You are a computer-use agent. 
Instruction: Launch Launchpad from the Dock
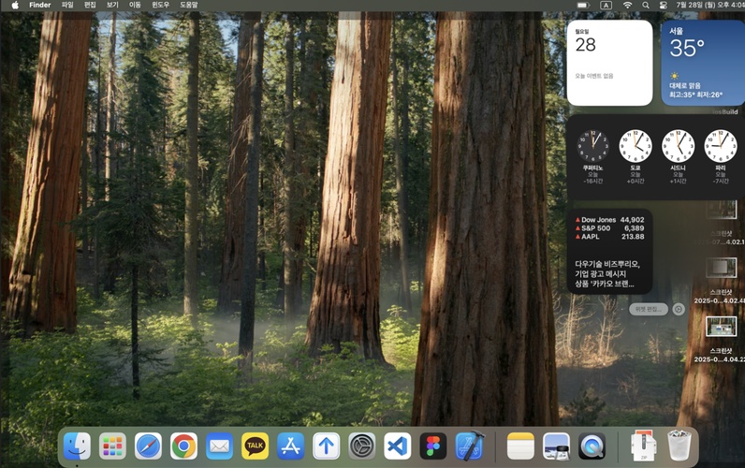pyautogui.click(x=112, y=446)
